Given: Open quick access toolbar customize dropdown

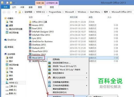Looking at the screenshot, I should click(14, 3).
